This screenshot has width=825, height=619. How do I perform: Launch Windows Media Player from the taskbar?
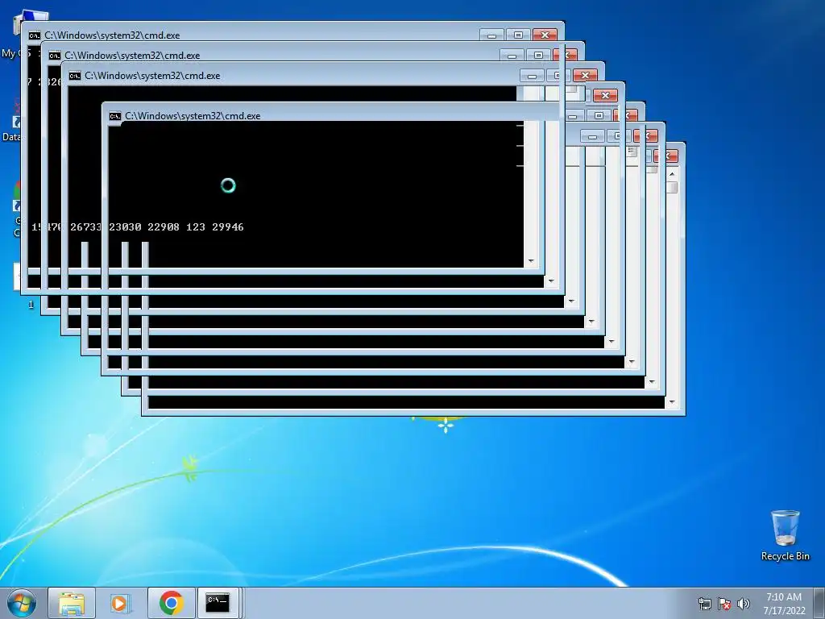click(121, 603)
